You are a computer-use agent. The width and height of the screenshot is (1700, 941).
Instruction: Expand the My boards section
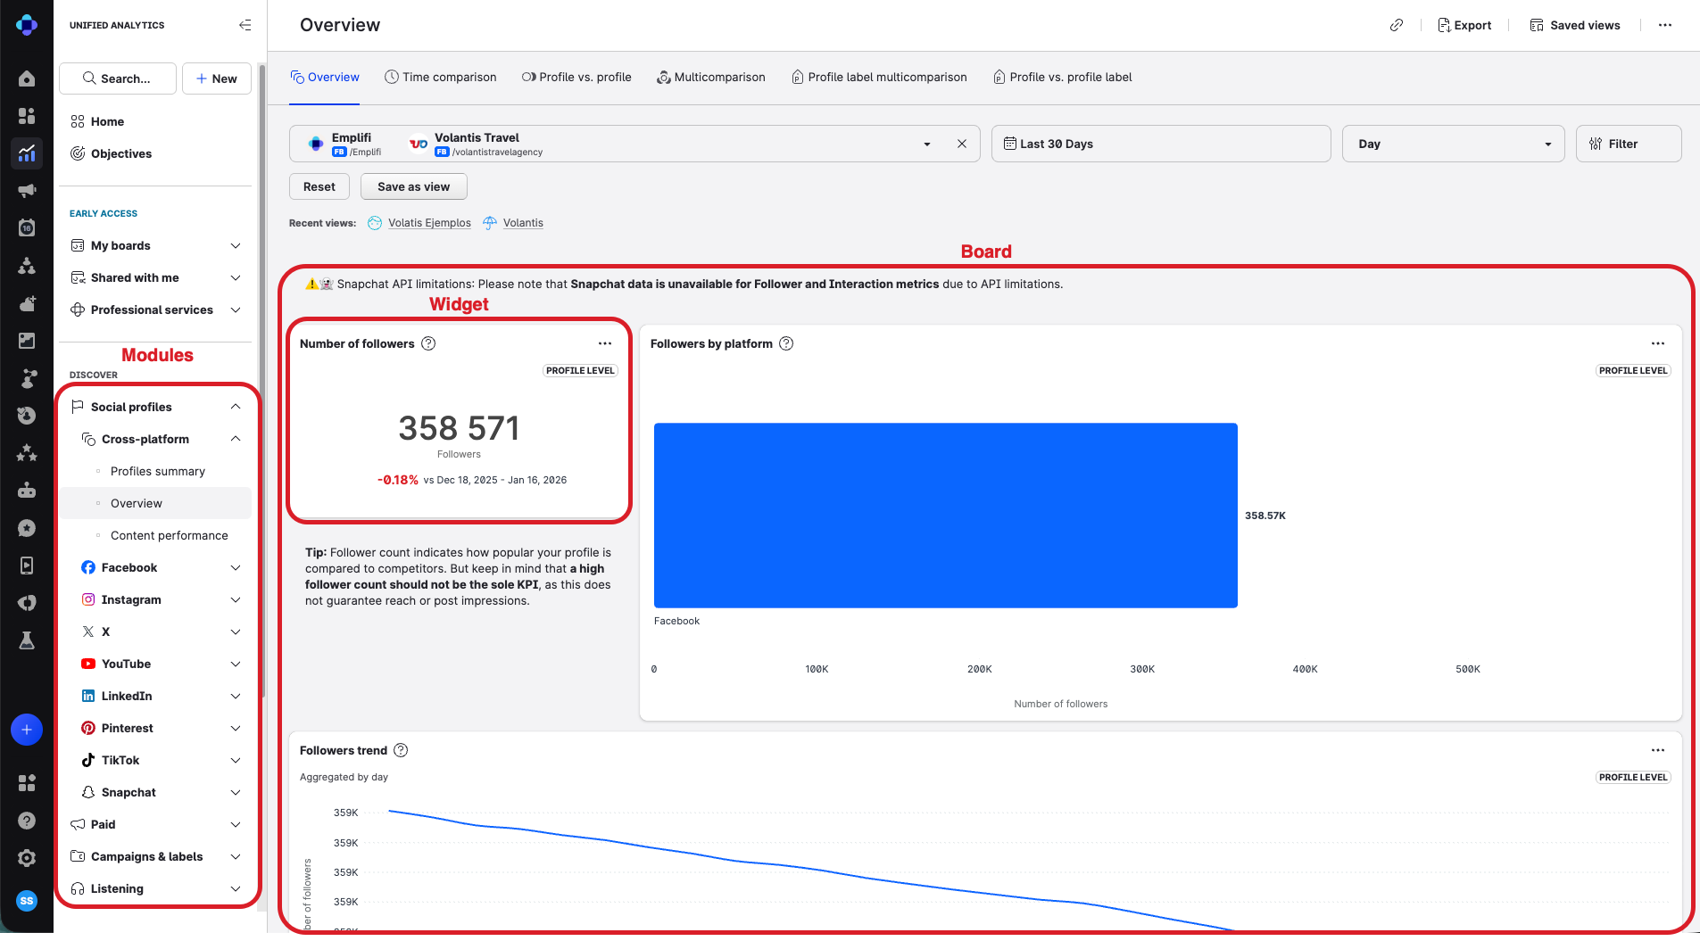(236, 245)
